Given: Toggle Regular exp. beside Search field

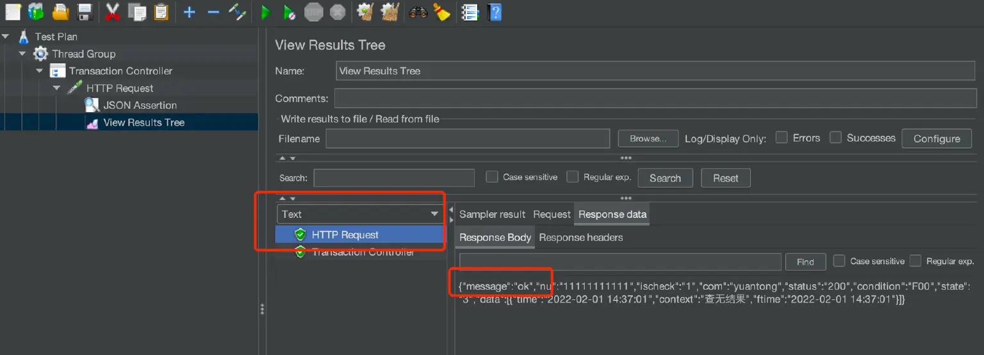Looking at the screenshot, I should pos(573,177).
